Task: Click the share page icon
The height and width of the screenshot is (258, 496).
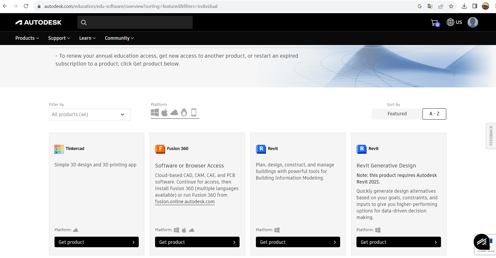Action: pos(441,6)
